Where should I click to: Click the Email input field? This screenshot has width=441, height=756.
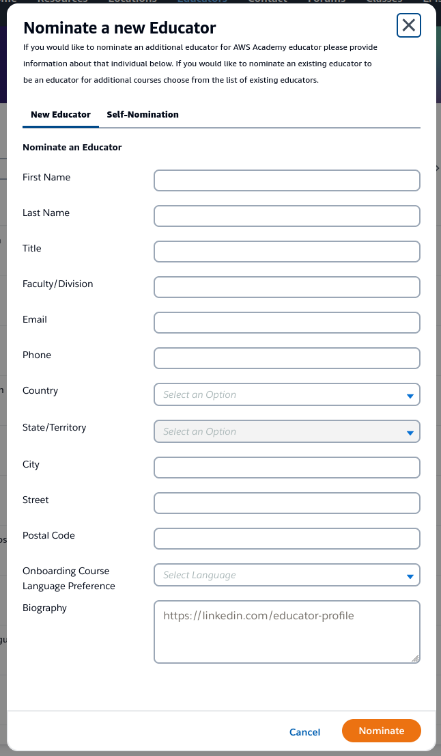(x=287, y=323)
